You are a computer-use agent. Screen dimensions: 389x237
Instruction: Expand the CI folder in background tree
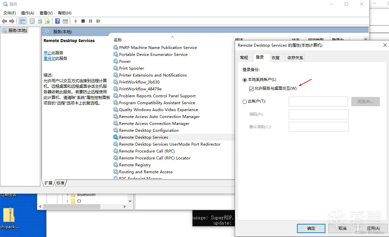coord(67,201)
